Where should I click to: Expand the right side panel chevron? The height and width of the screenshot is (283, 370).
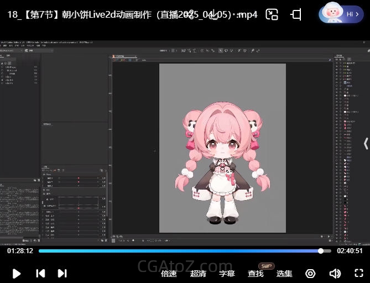point(365,144)
